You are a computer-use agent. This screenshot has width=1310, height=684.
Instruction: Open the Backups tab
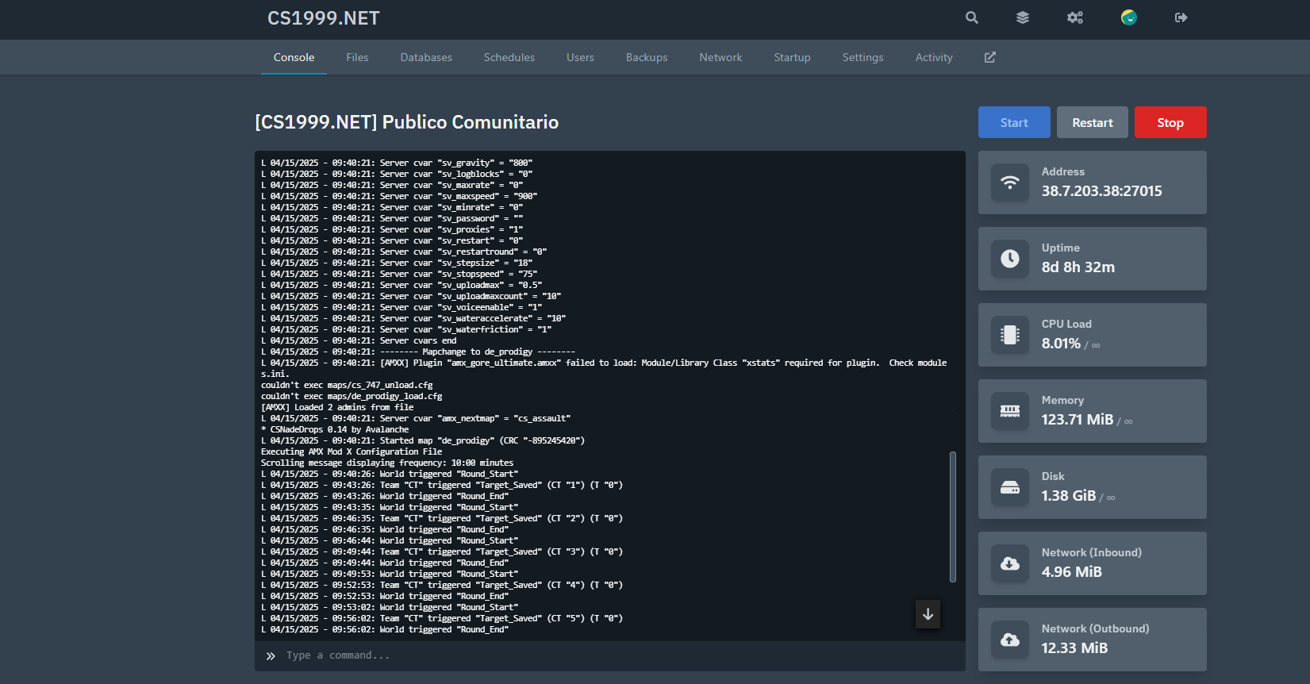coord(647,57)
